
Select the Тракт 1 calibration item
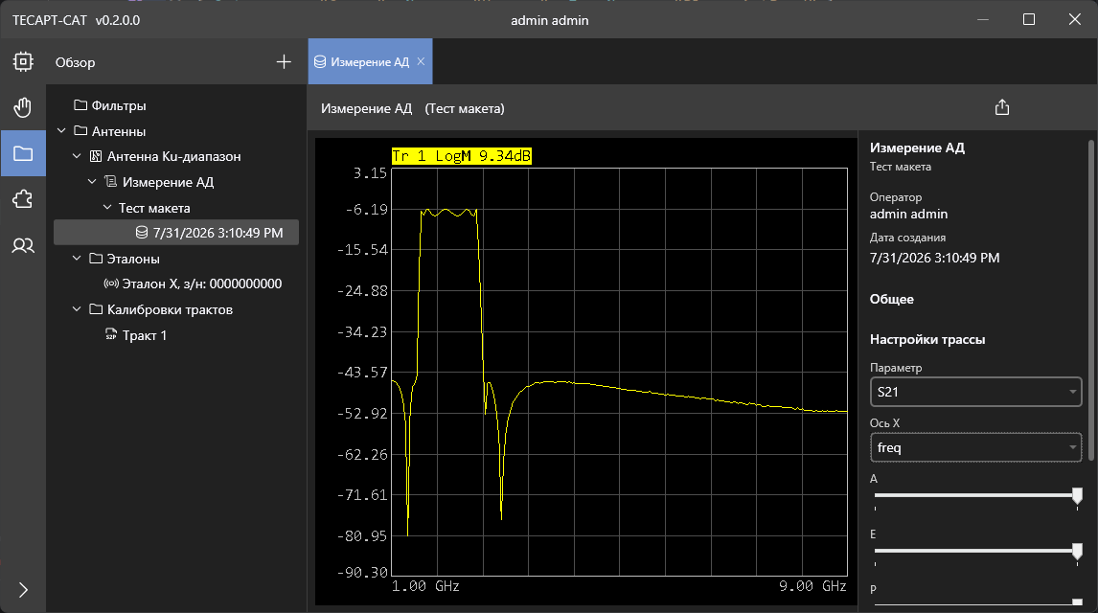(136, 335)
